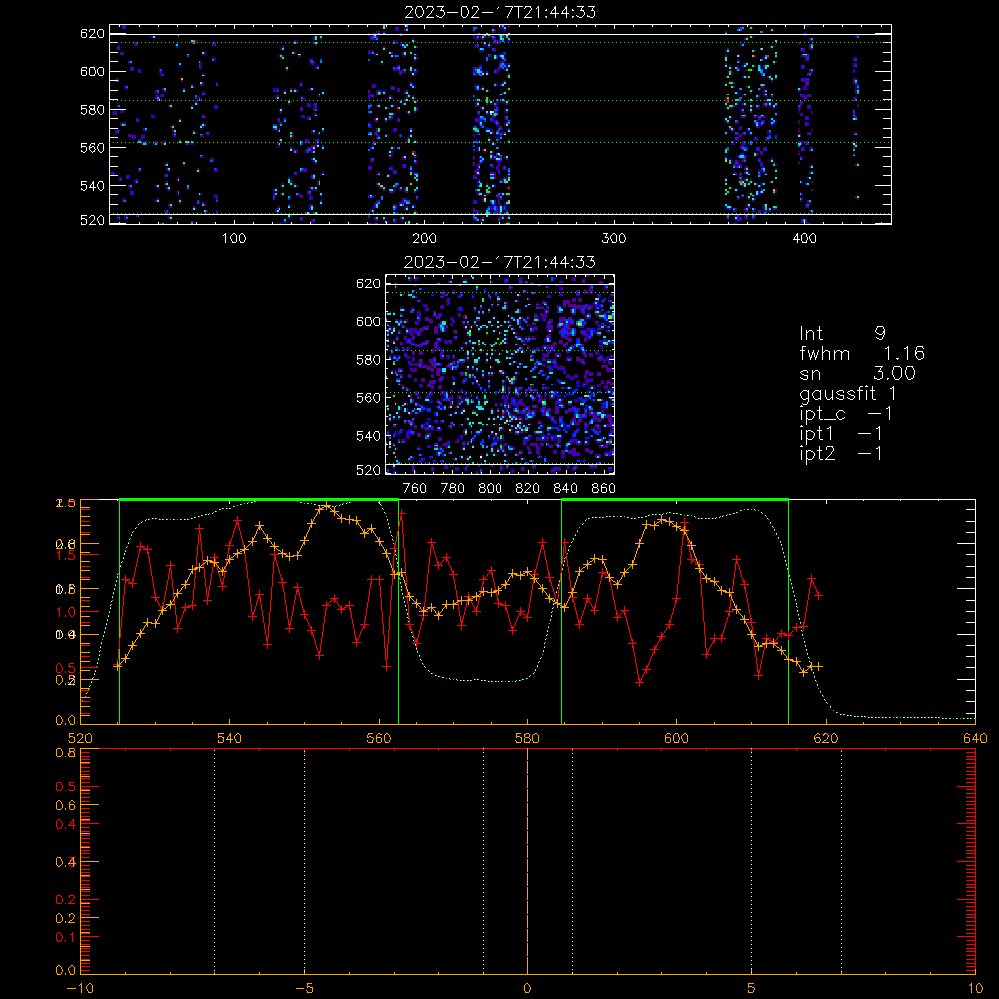The height and width of the screenshot is (999, 999).
Task: Click x-axis label 10 of bottom plot
Action: point(975,988)
